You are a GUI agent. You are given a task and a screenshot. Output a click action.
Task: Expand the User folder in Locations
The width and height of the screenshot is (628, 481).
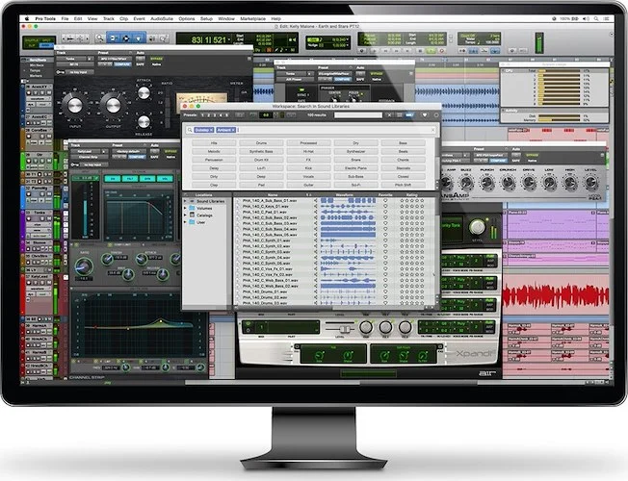[187, 221]
